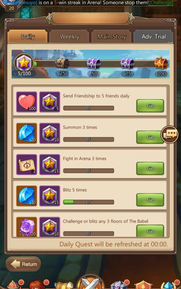Tap the 75-point purple treasure chest
The image size is (181, 289).
(x=127, y=64)
